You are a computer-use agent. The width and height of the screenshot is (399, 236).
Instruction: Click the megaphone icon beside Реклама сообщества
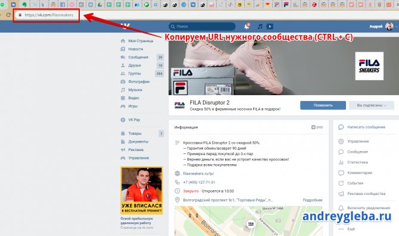point(341,194)
